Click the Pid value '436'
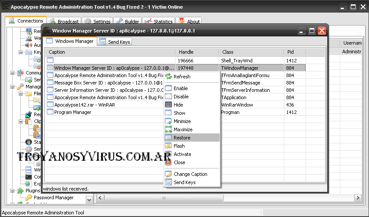Viewport: 369px width, 217px height. click(290, 105)
